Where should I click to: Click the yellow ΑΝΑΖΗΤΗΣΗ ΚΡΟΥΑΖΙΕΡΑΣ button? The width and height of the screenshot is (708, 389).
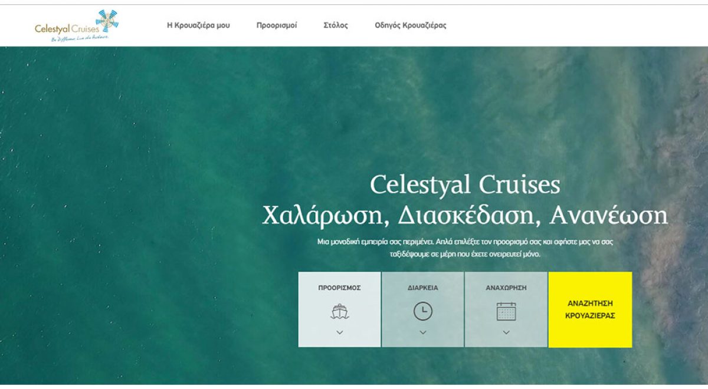(590, 309)
